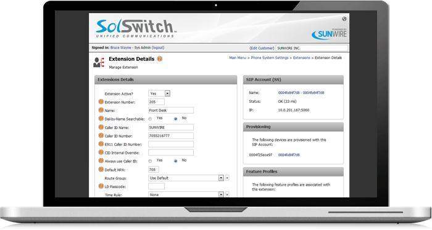Open the Time Rule dropdown
Image resolution: width=432 pixels, height=230 pixels.
click(186, 194)
